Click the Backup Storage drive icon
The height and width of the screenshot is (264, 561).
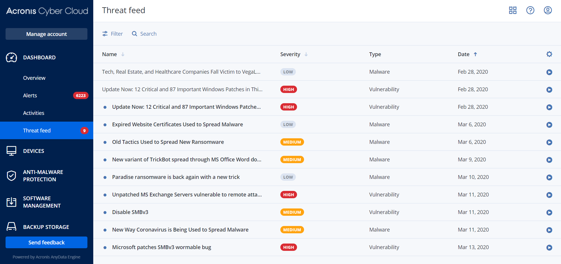click(11, 227)
